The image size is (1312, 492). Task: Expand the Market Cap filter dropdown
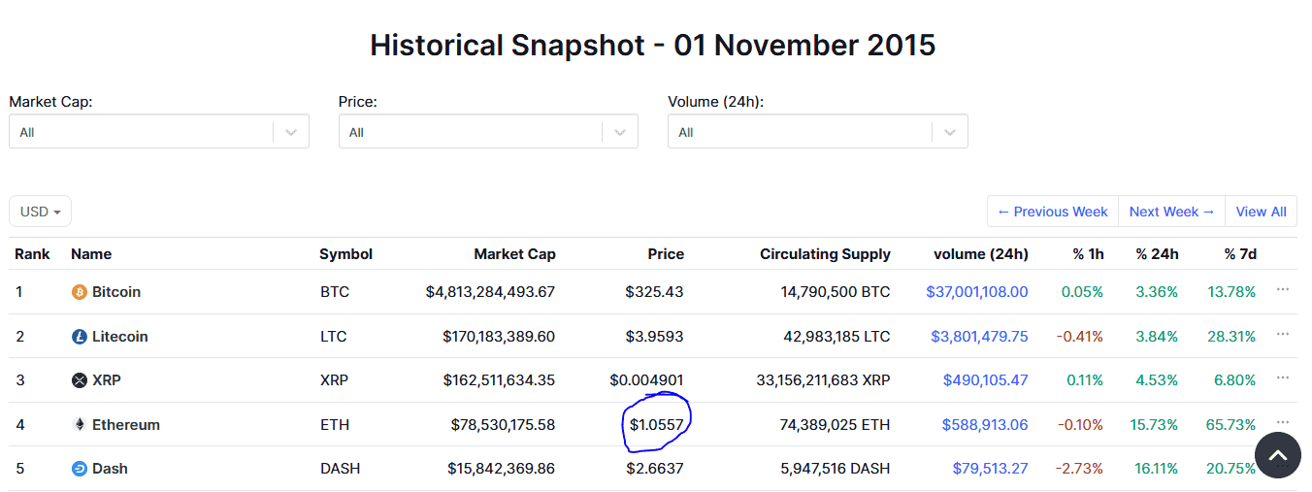pyautogui.click(x=159, y=132)
